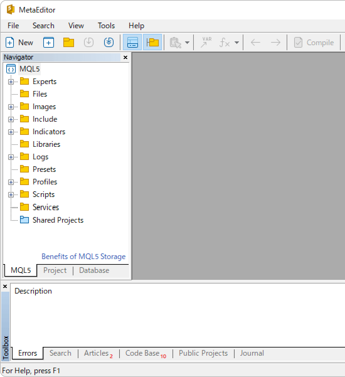This screenshot has width=345, height=377.
Task: Expand the Logs folder
Action: click(x=11, y=157)
